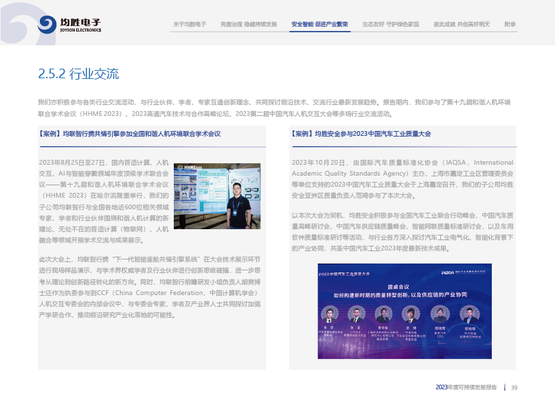Jump to the 附录 section
The image size is (555, 409).
click(510, 24)
